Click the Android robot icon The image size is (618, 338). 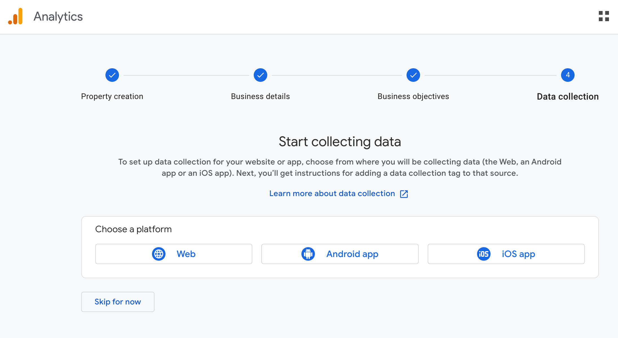(x=308, y=254)
